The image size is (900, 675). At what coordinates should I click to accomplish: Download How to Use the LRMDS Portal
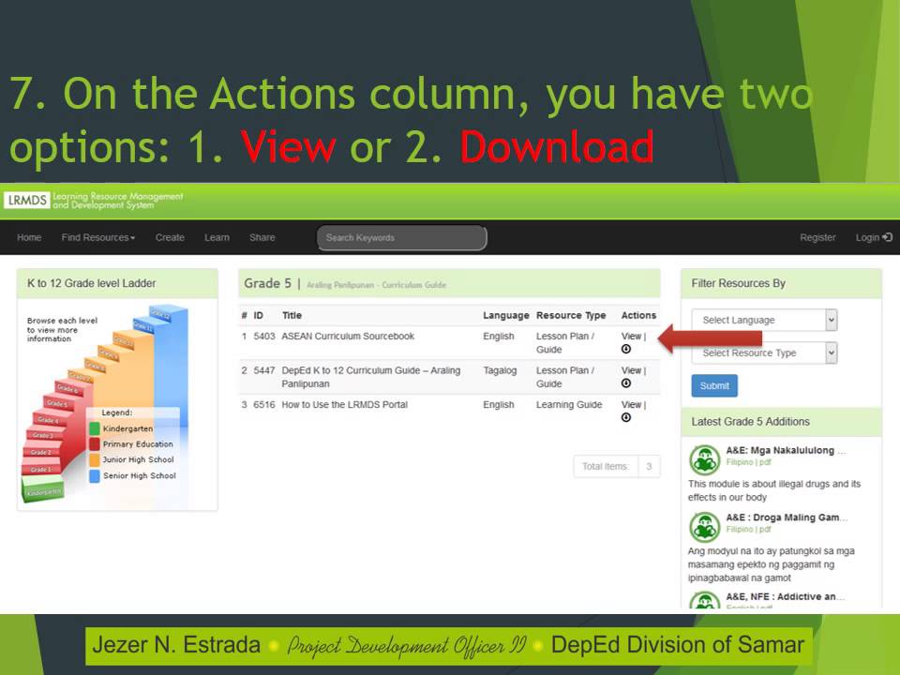(x=626, y=417)
